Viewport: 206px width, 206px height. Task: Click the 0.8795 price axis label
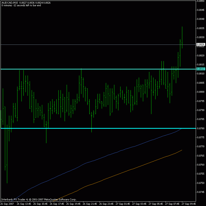201,101
